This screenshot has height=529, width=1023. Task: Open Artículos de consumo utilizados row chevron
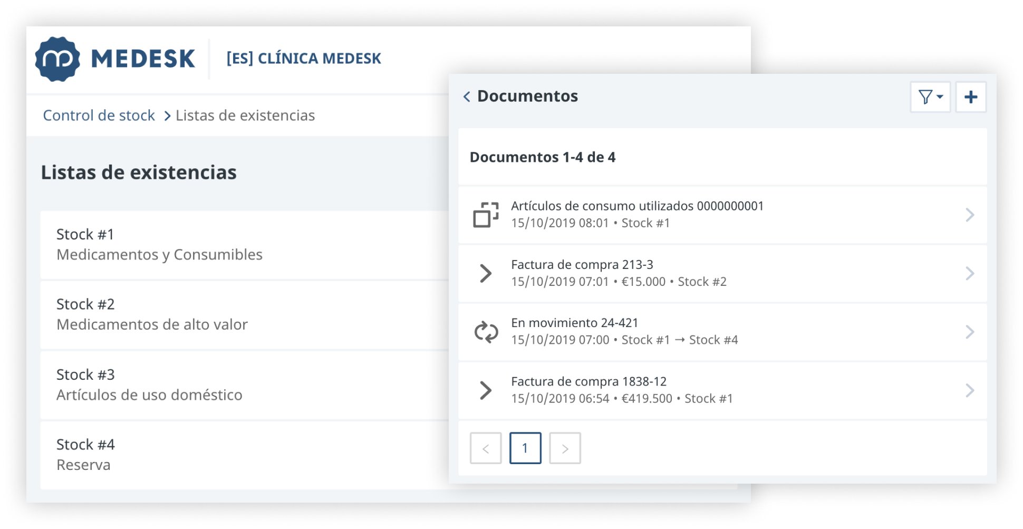click(970, 215)
